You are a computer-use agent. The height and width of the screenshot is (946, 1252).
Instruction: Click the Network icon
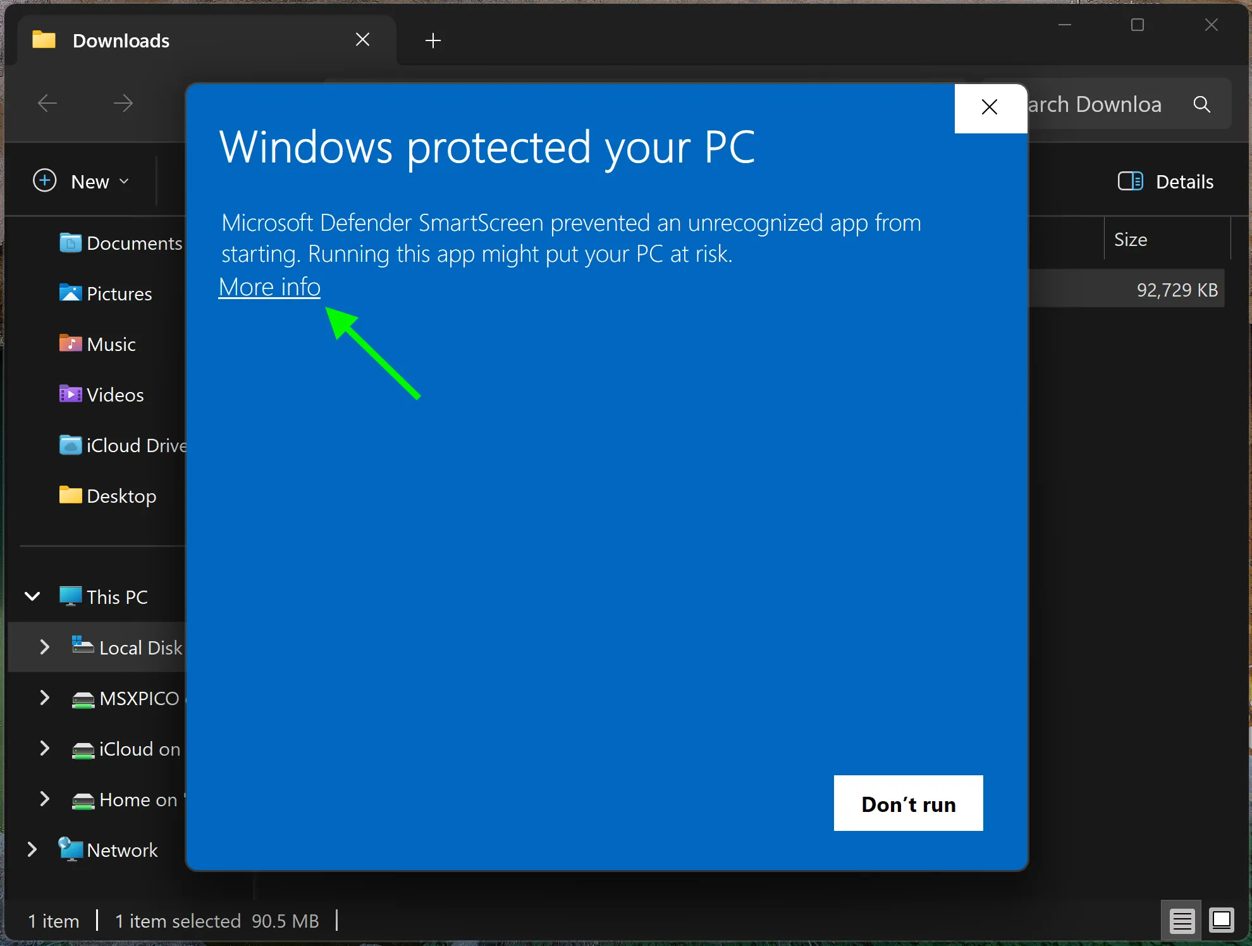(70, 849)
